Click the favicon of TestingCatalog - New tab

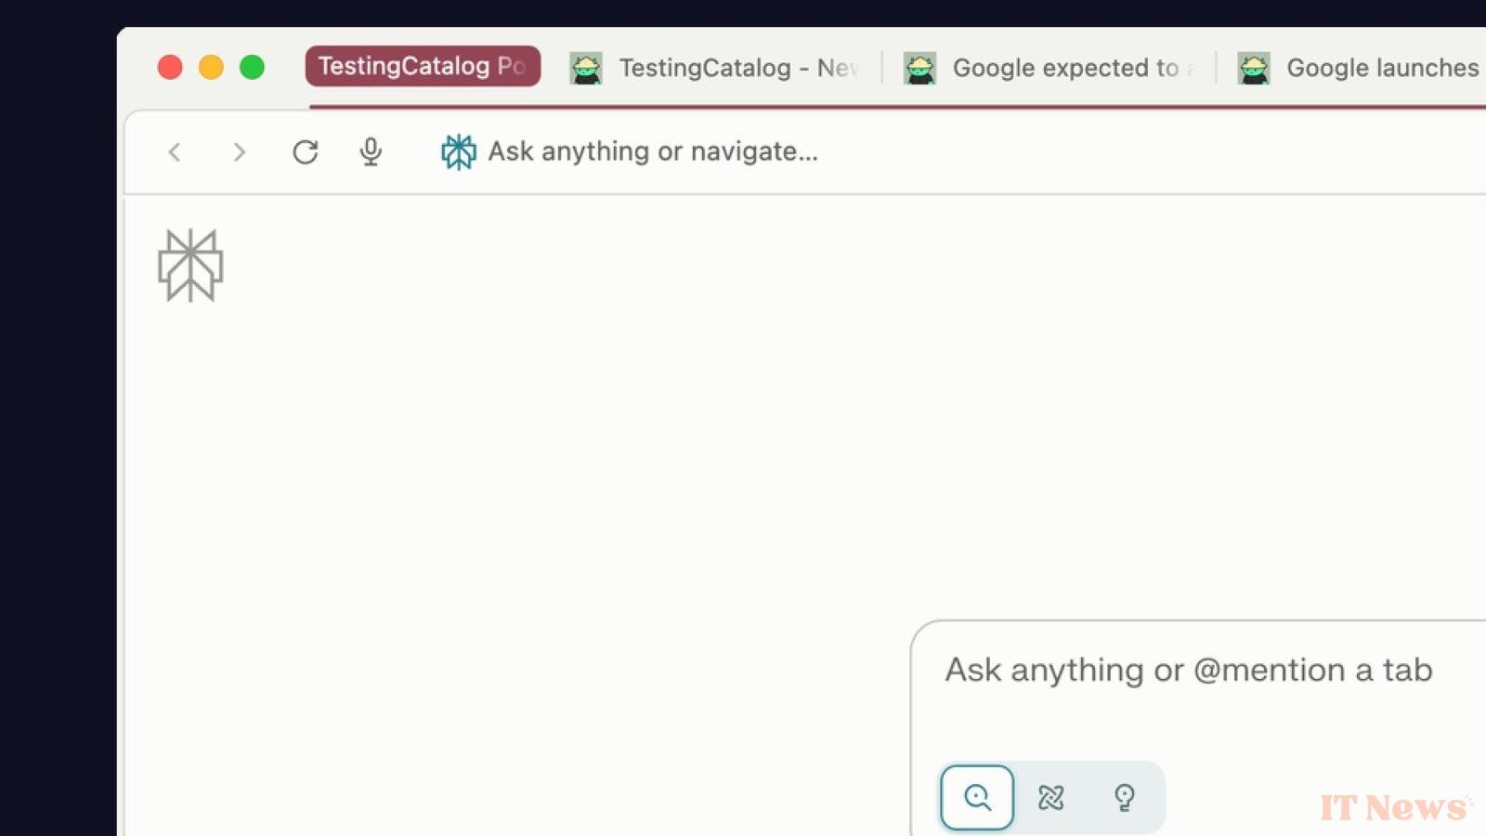tap(585, 68)
